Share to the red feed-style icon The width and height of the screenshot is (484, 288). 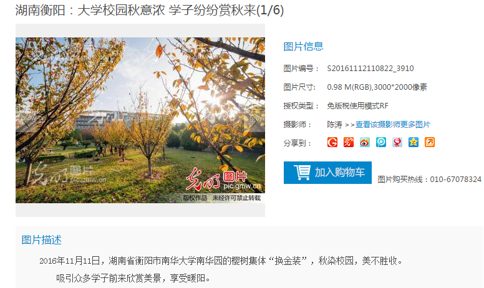click(x=349, y=142)
